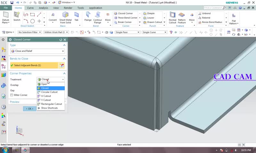256x153 pixels.
Task: Switch to the Curve tab
Action: [30, 8]
